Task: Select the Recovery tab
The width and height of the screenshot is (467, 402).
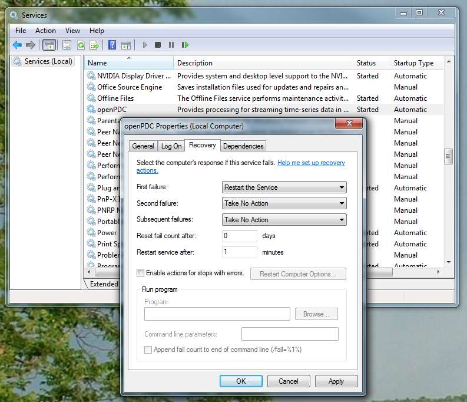Action: tap(203, 145)
